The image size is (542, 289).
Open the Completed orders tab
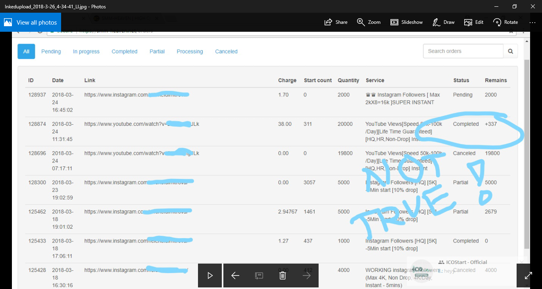[x=125, y=52]
